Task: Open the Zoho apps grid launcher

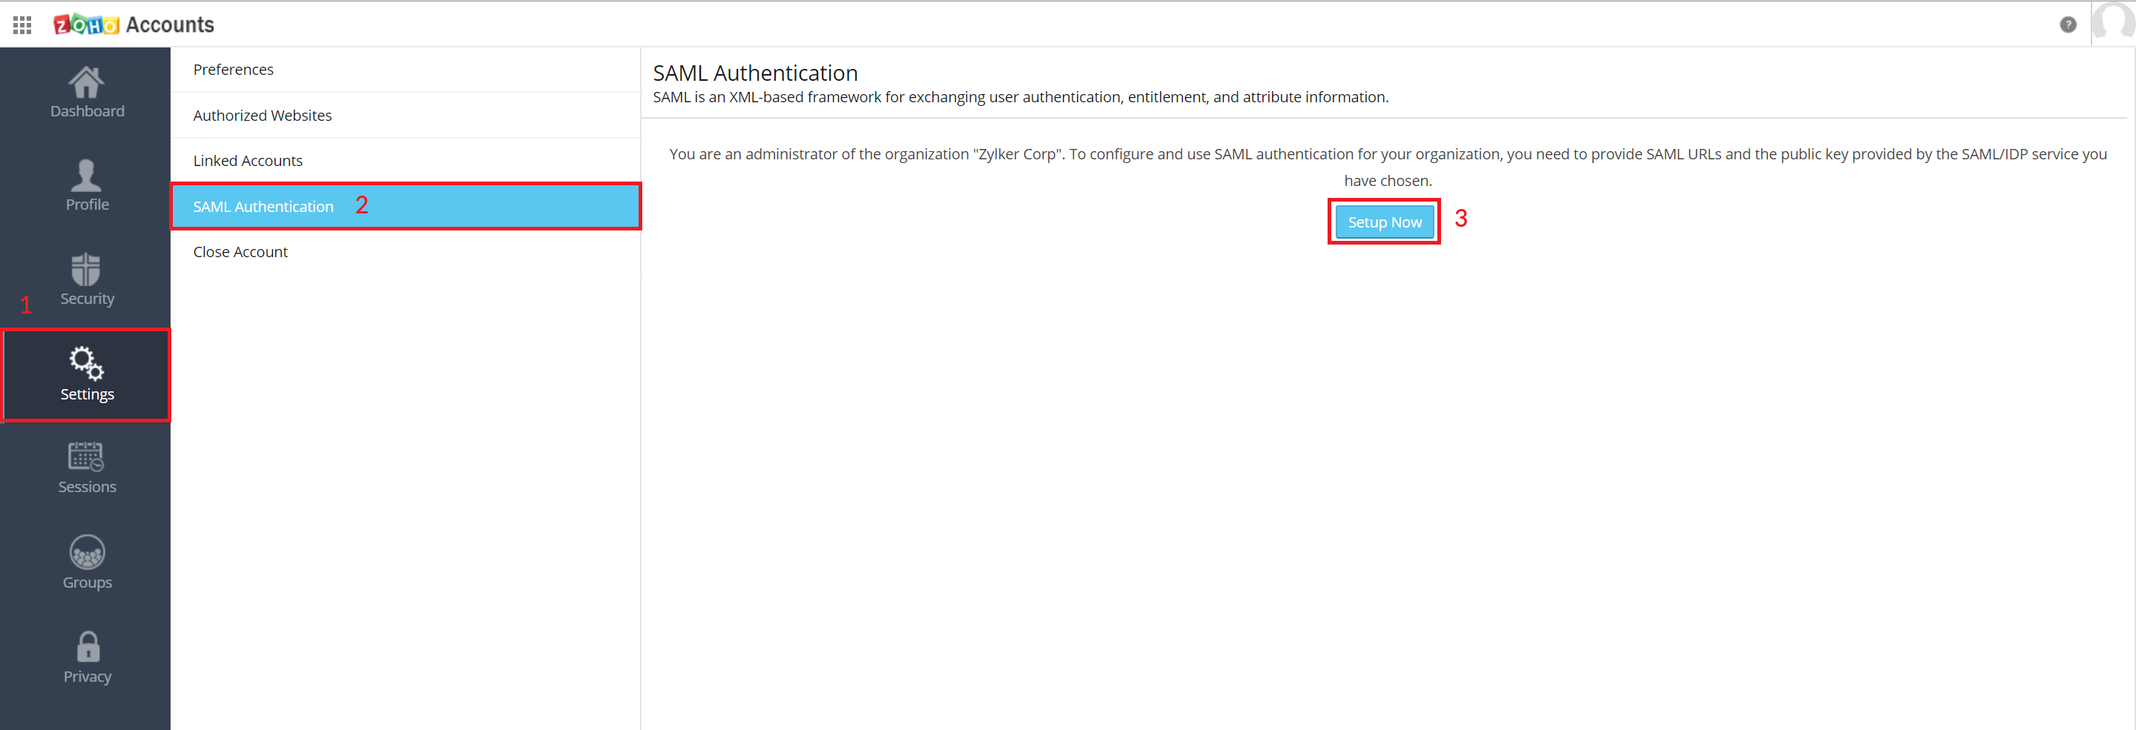Action: pos(22,24)
